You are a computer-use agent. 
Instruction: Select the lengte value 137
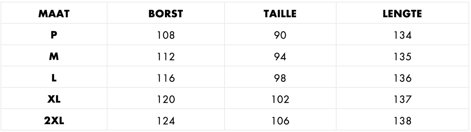(402, 100)
